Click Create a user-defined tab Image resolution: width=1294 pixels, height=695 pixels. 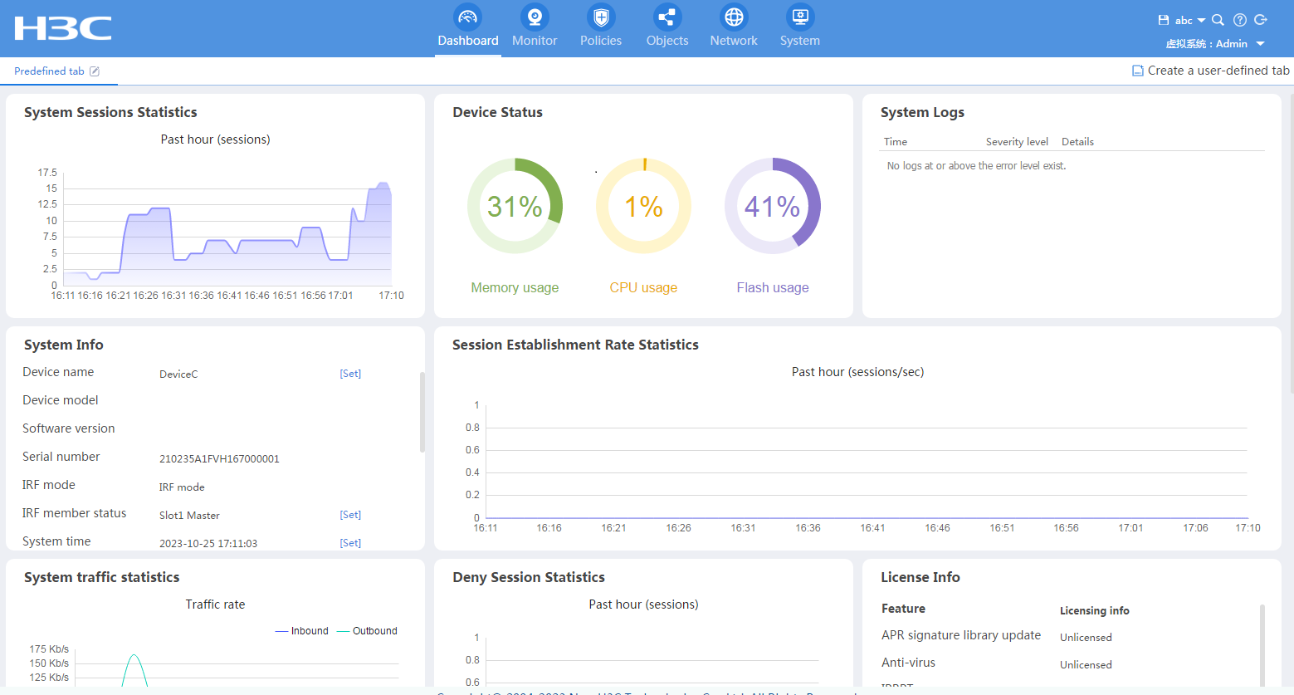1211,71
